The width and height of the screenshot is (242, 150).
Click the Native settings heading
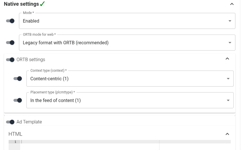[21, 4]
